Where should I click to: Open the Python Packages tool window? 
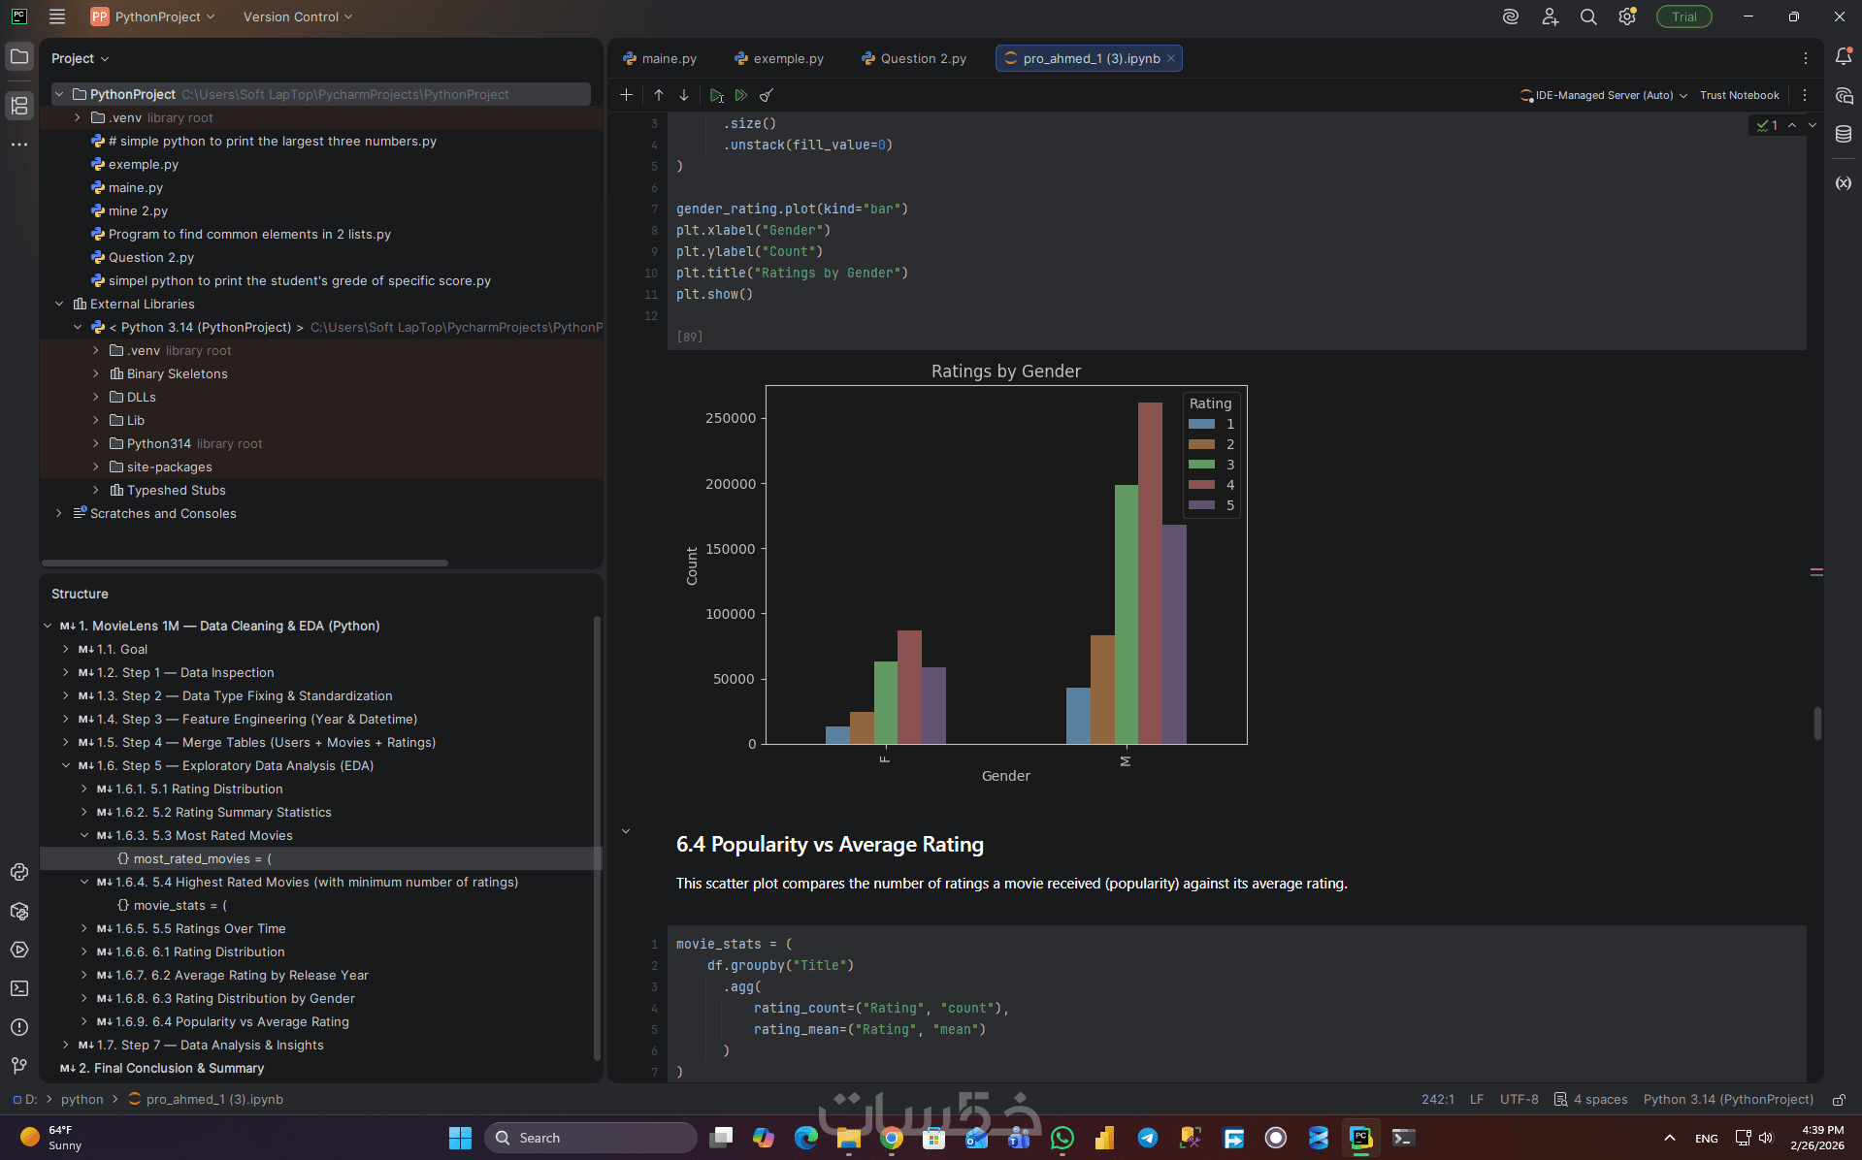(19, 911)
